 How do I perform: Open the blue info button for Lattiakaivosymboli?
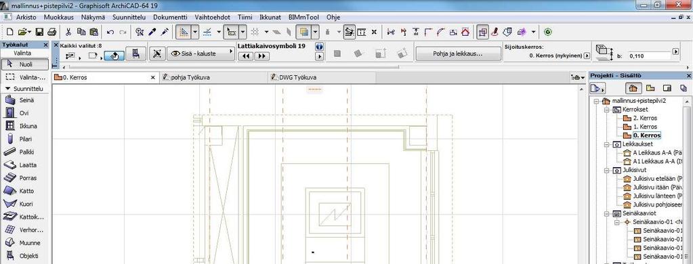pos(320,46)
